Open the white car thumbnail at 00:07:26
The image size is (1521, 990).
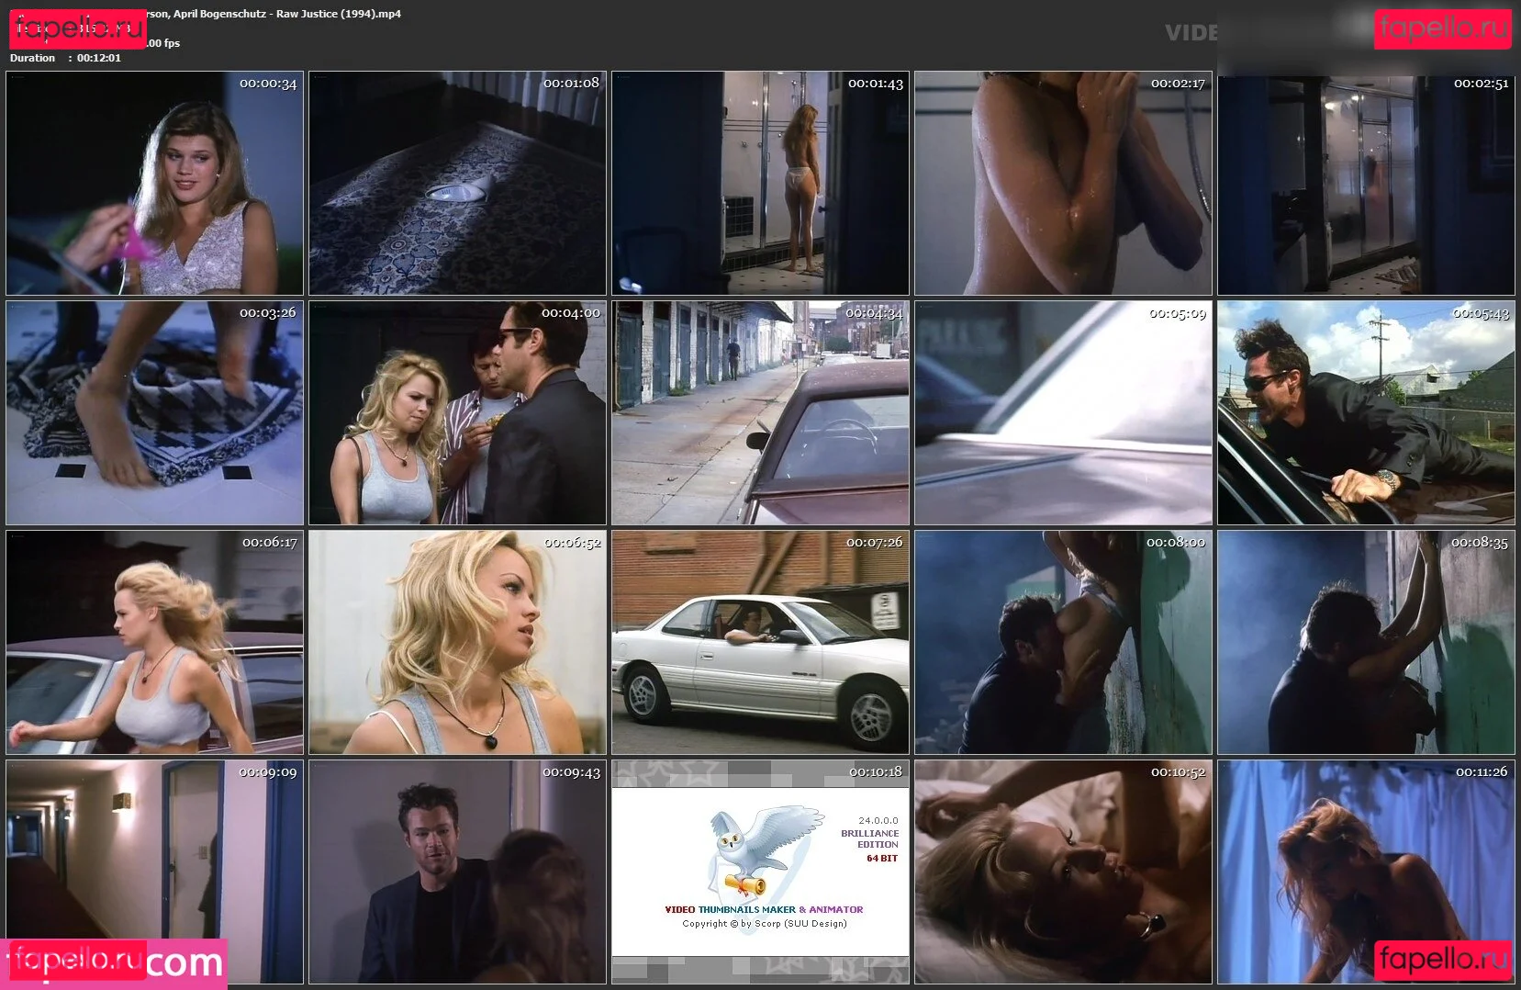(760, 642)
